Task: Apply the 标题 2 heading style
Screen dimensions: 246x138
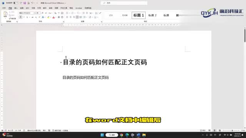Action: pos(152,15)
